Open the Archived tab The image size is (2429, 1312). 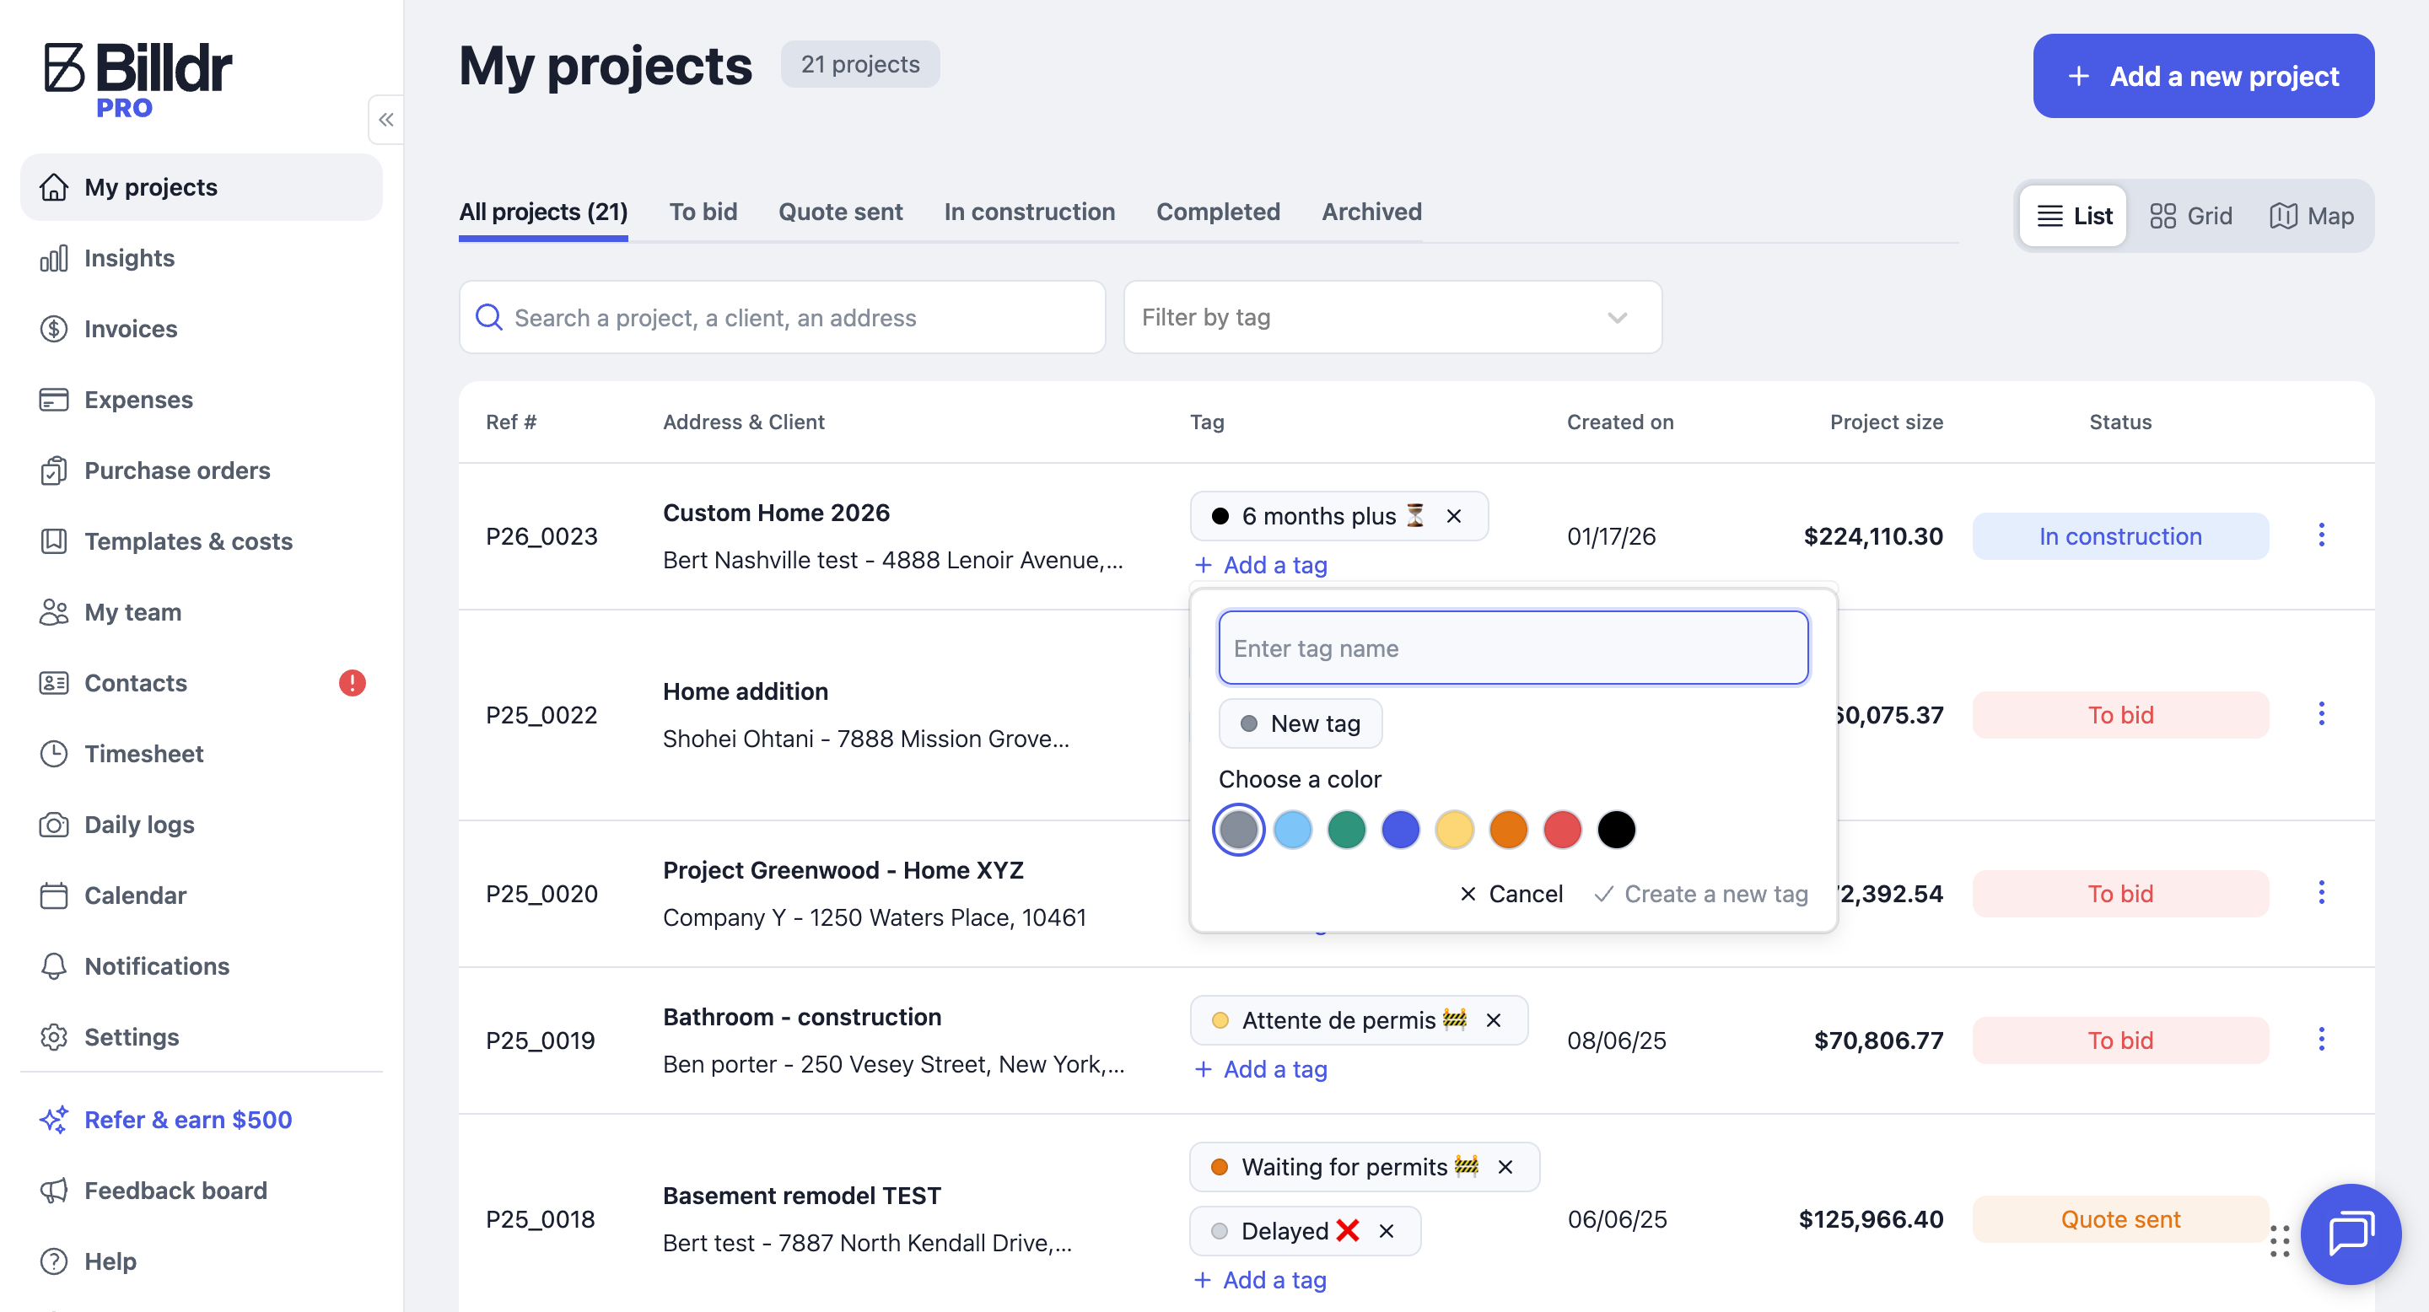point(1371,212)
